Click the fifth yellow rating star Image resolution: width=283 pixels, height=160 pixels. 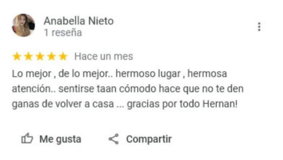[x=63, y=56]
